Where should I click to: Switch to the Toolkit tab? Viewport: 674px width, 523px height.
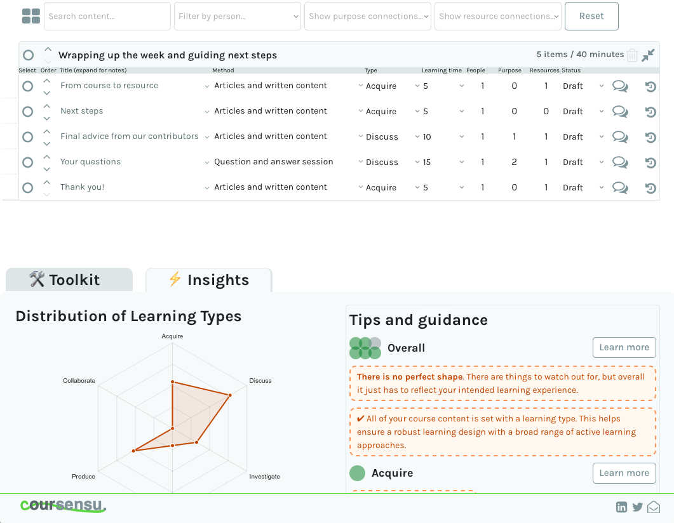(x=69, y=280)
